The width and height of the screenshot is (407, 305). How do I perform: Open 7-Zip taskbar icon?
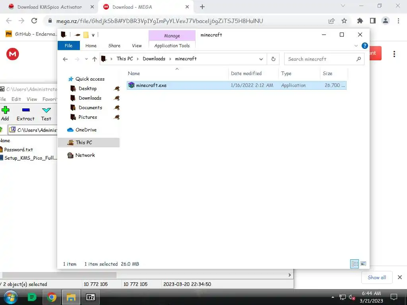pyautogui.click(x=90, y=297)
